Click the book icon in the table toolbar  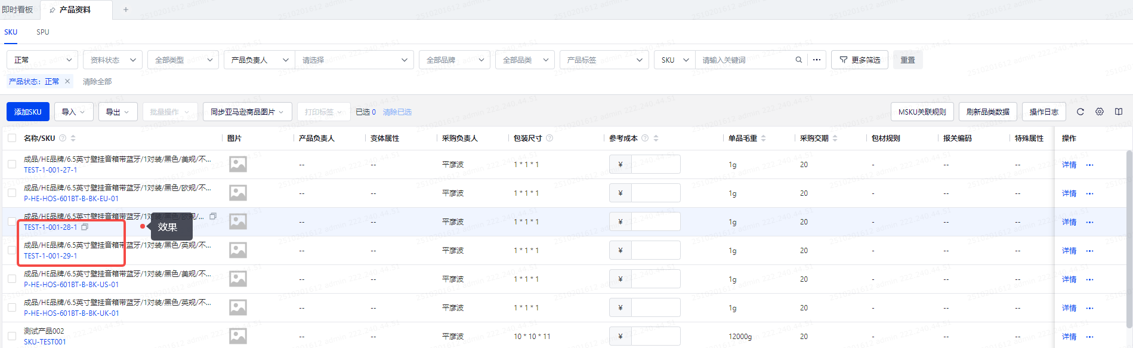(1119, 112)
